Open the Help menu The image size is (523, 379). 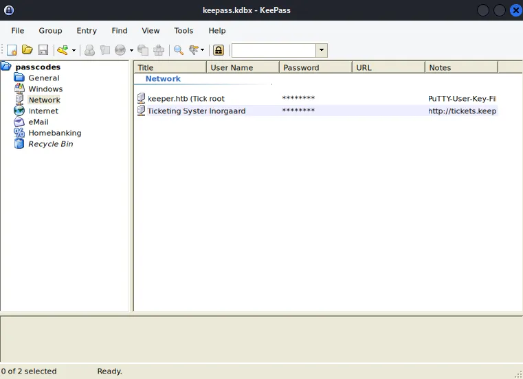(x=217, y=31)
